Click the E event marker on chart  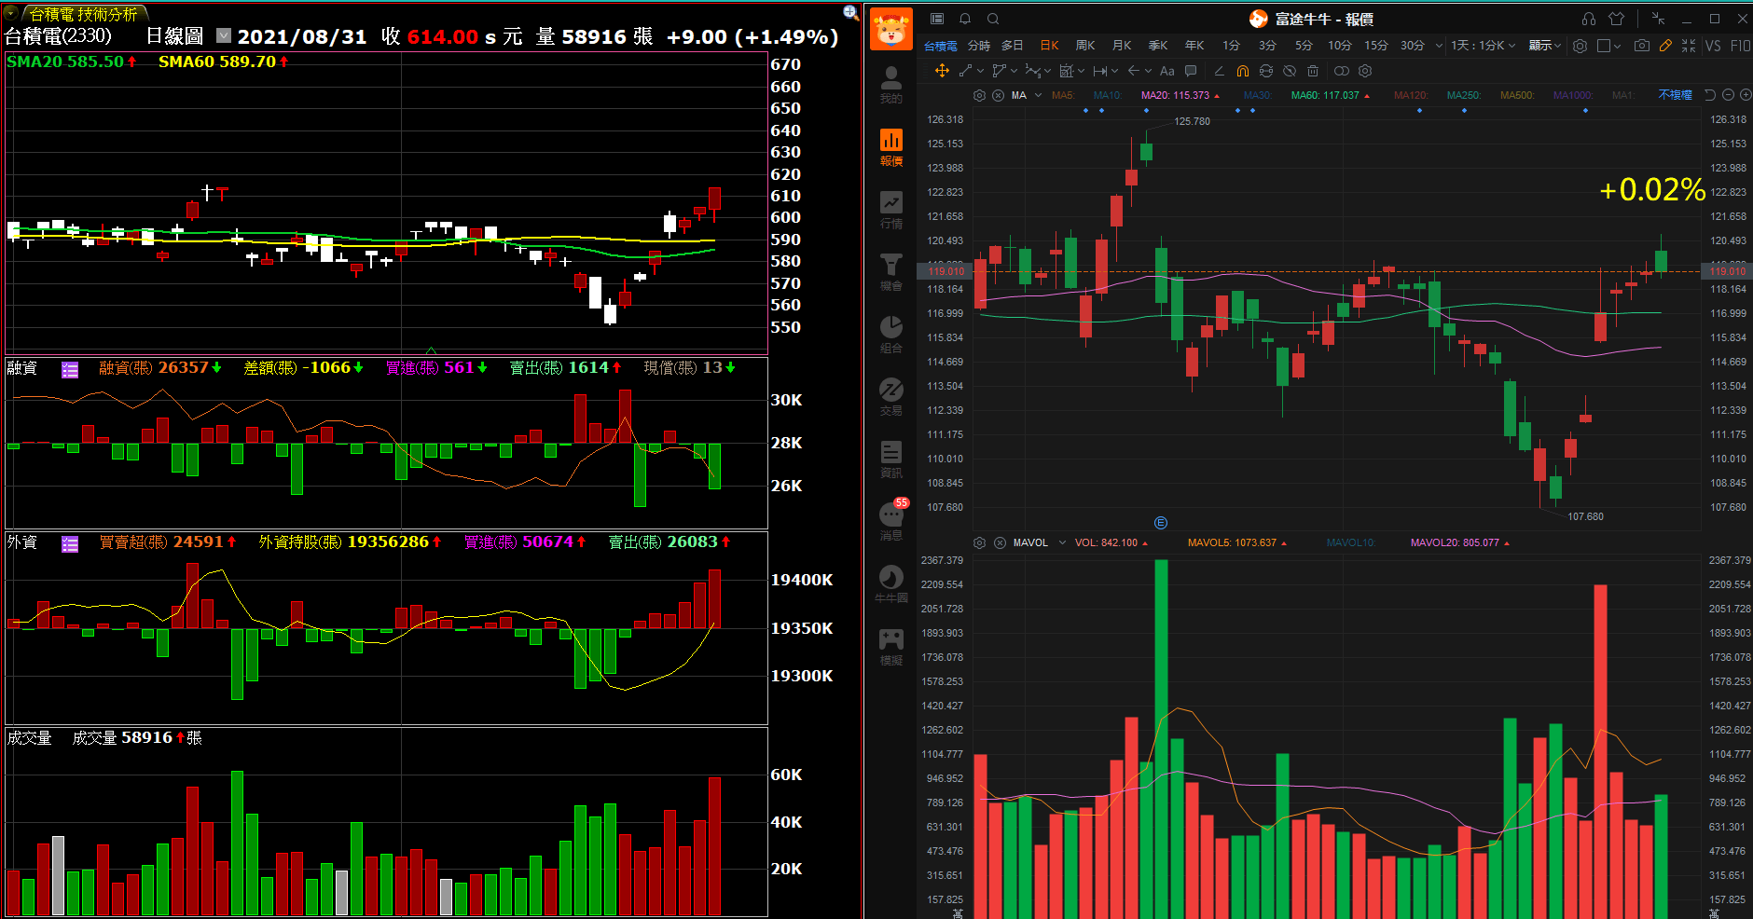click(x=1161, y=523)
